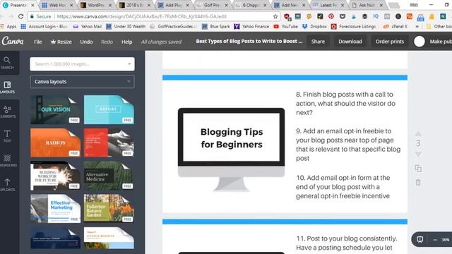
Task: Open the YouTube bookmark
Action: pos(285,27)
